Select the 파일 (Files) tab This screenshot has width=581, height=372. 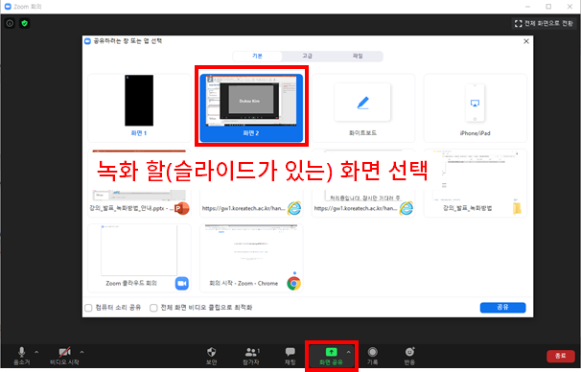click(358, 56)
